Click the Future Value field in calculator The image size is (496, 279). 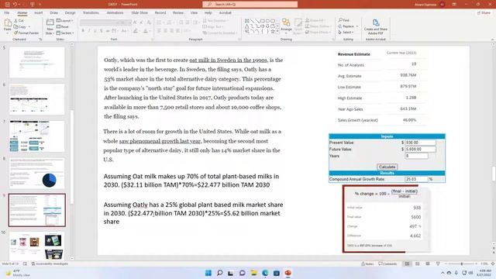point(420,149)
